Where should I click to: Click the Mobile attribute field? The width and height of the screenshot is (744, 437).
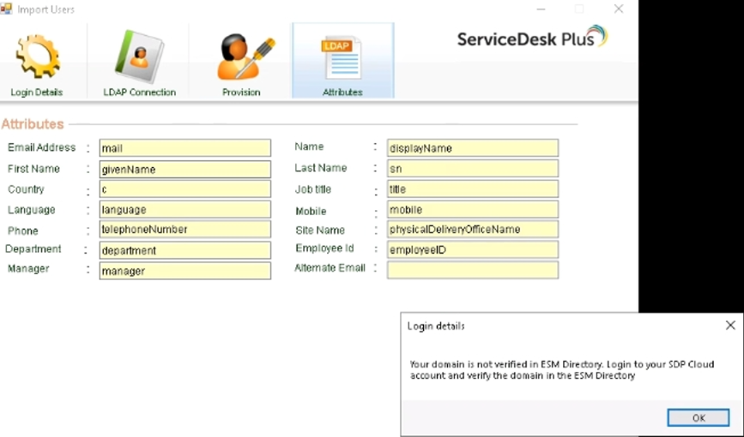tap(473, 209)
